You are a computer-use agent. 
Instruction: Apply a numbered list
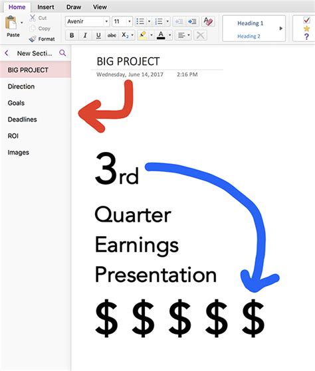point(159,21)
